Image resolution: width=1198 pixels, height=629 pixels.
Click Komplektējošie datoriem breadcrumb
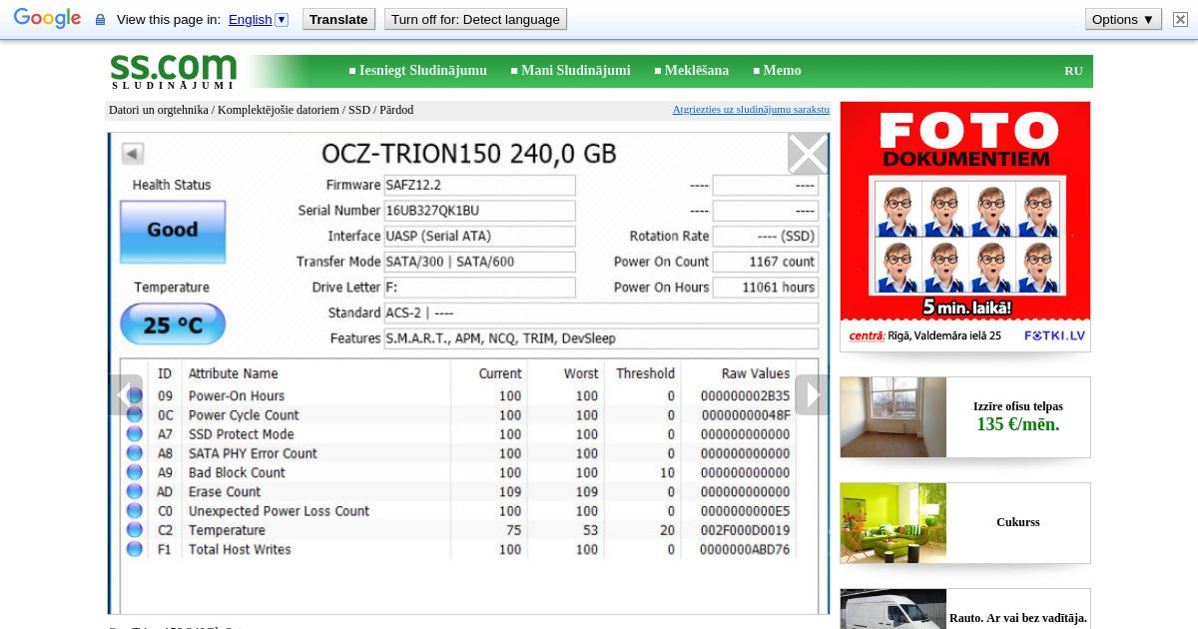pos(279,110)
